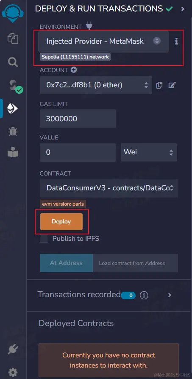The image size is (192, 379).
Task: Click the DEPLOY & RUN TRANSACTIONS title
Action: coord(99,9)
